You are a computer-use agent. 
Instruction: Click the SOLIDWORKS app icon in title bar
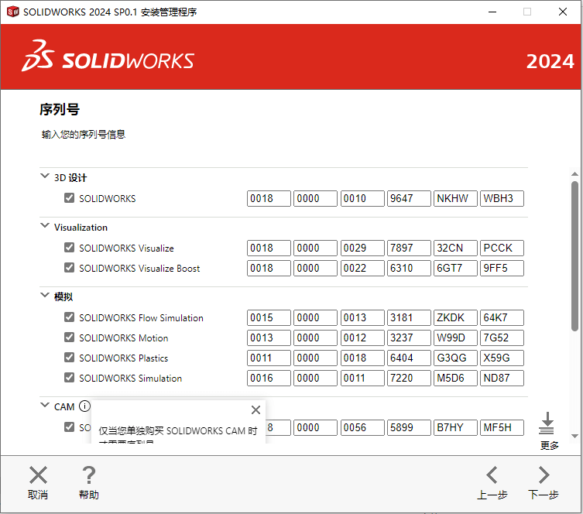click(x=13, y=12)
